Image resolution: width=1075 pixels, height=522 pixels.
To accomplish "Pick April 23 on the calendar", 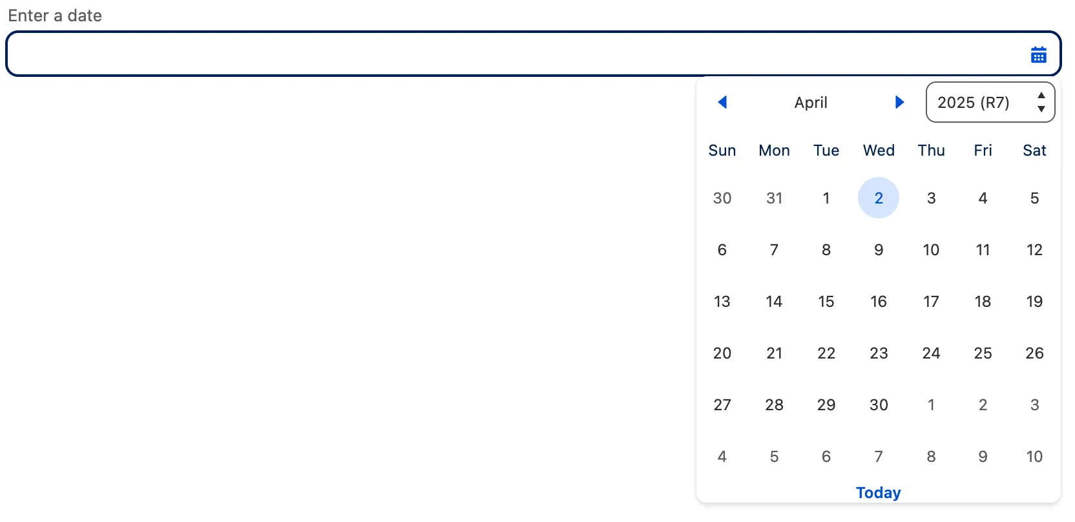I will pos(878,353).
